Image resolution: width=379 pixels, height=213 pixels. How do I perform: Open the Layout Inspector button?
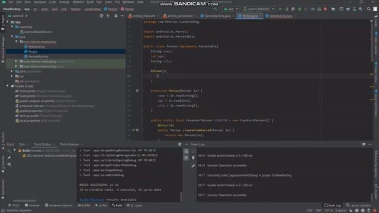pyautogui.click(x=358, y=205)
